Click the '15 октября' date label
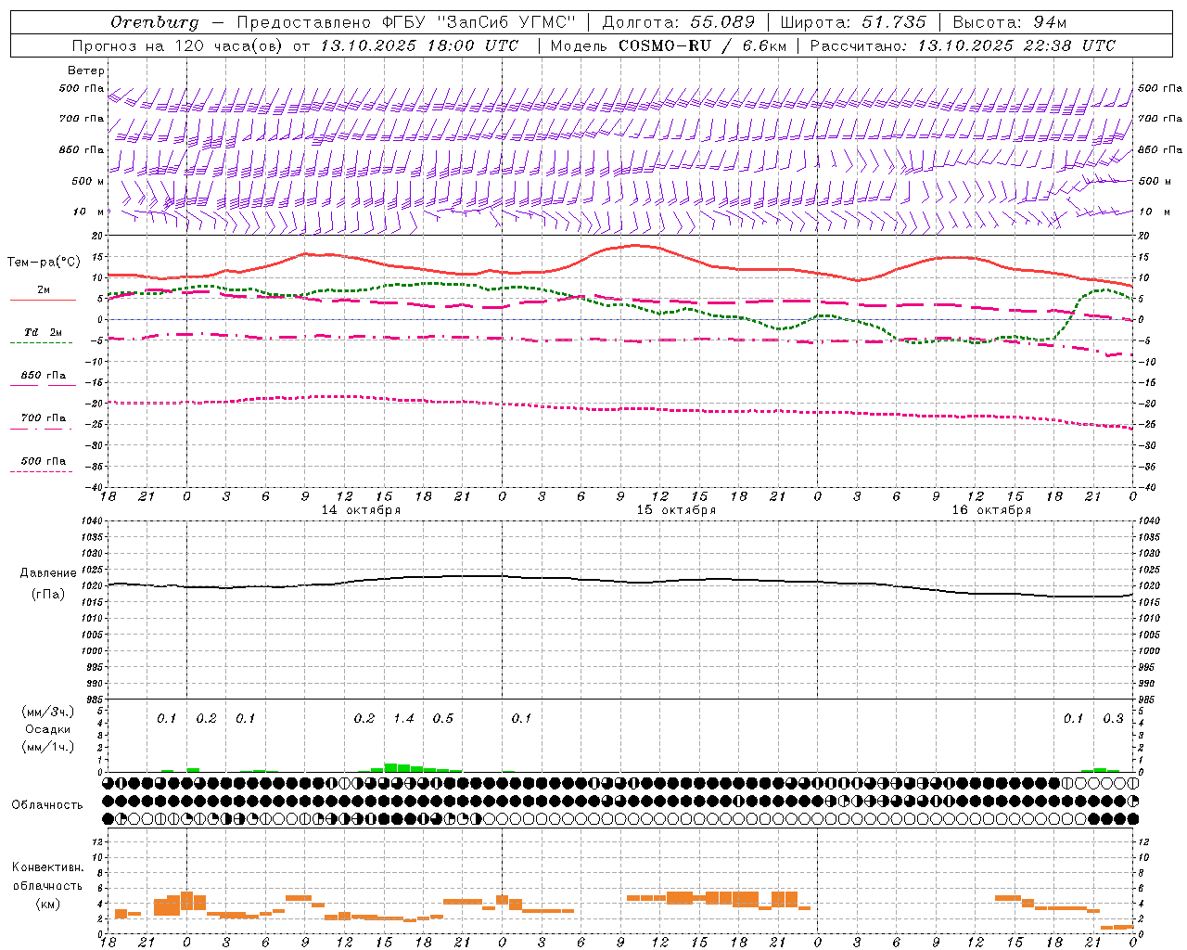This screenshot has height=950, width=1187. click(676, 510)
